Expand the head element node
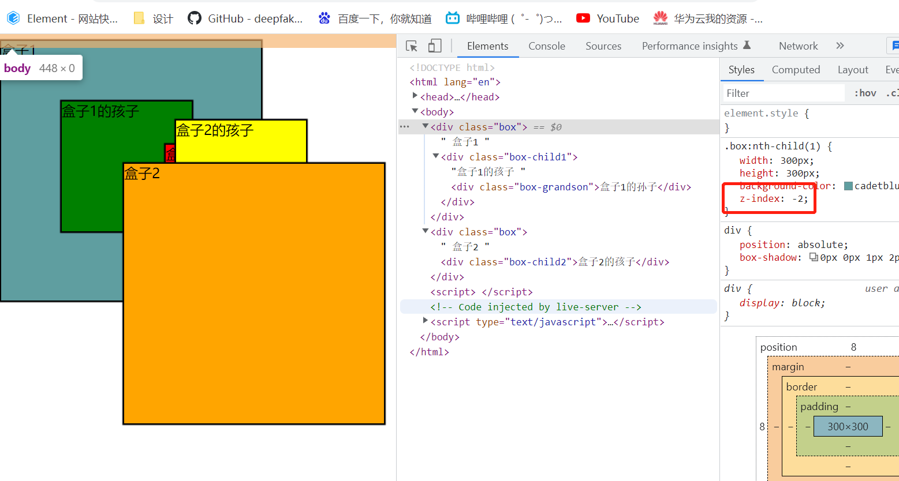 tap(415, 96)
